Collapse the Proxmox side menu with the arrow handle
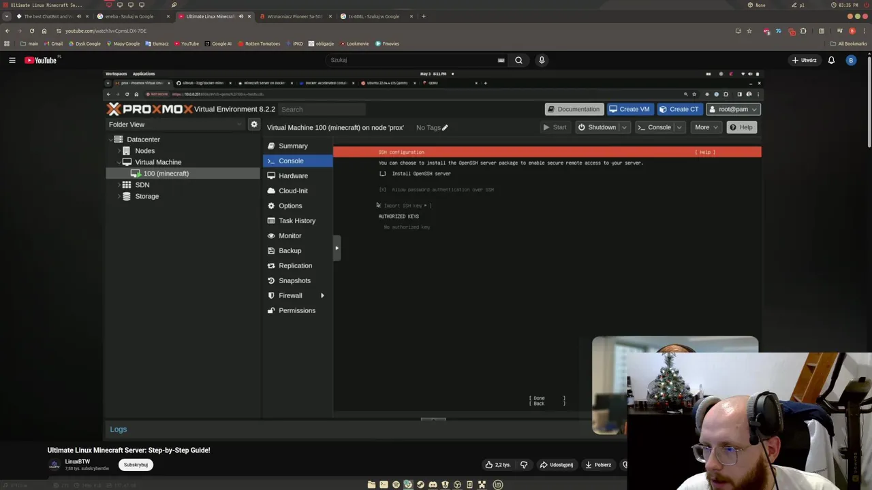Viewport: 872px width, 490px height. (337, 248)
